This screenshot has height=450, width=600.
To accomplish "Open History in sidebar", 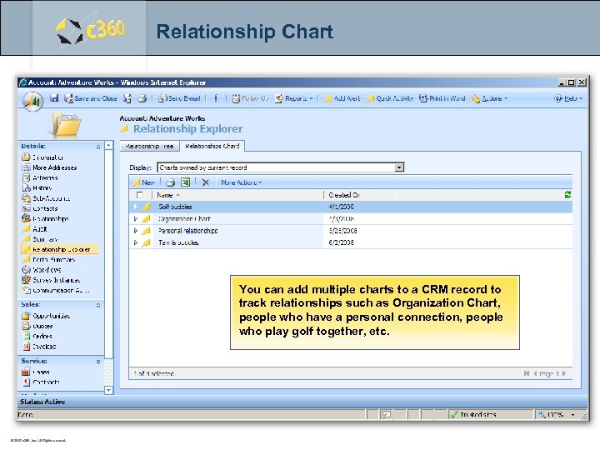I will pos(37,187).
